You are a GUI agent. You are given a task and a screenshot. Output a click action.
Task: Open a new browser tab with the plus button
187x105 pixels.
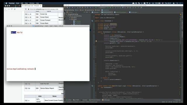point(44,6)
